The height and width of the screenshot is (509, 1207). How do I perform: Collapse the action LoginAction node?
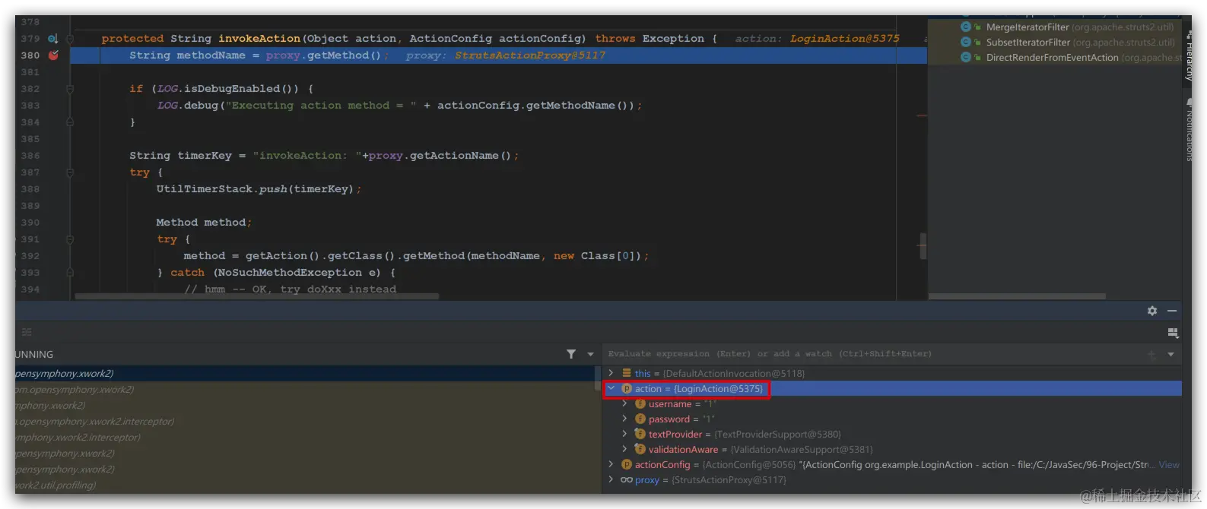(x=611, y=388)
